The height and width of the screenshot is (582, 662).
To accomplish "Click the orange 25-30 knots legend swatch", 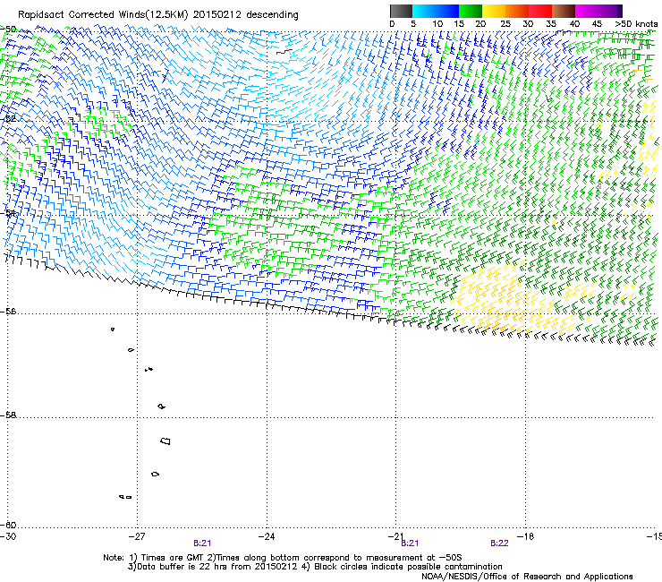I will coord(517,11).
